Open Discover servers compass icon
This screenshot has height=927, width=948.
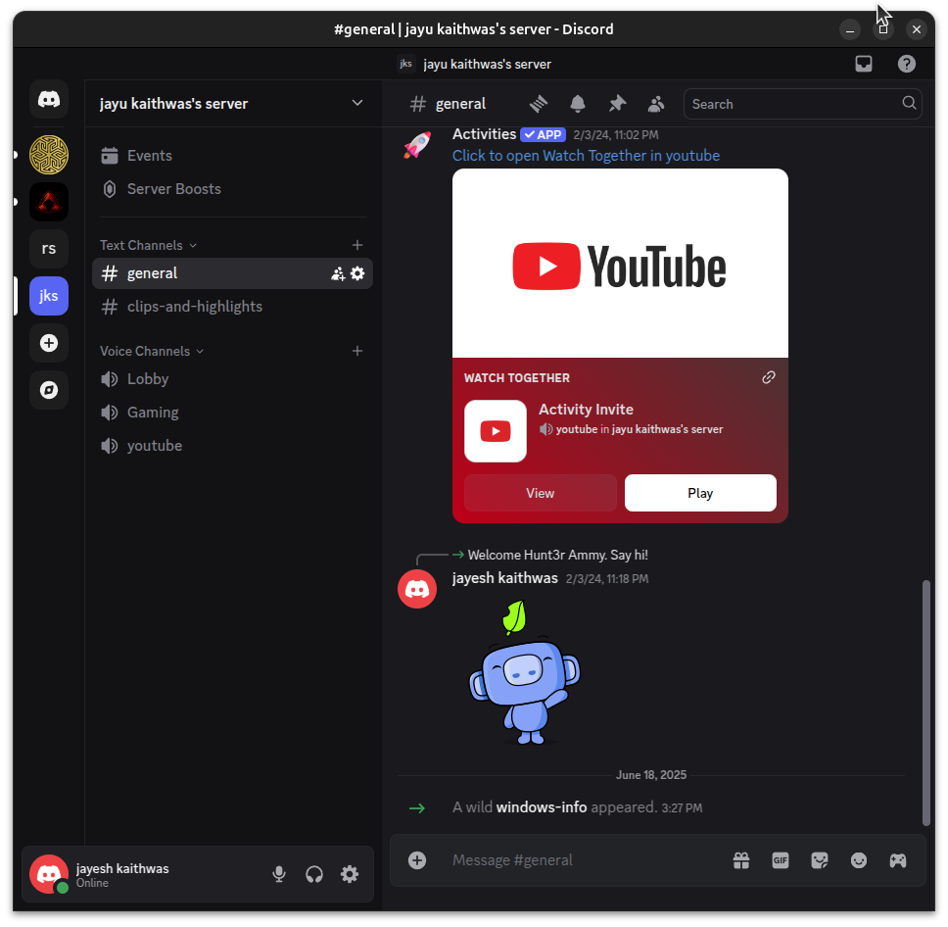49,390
